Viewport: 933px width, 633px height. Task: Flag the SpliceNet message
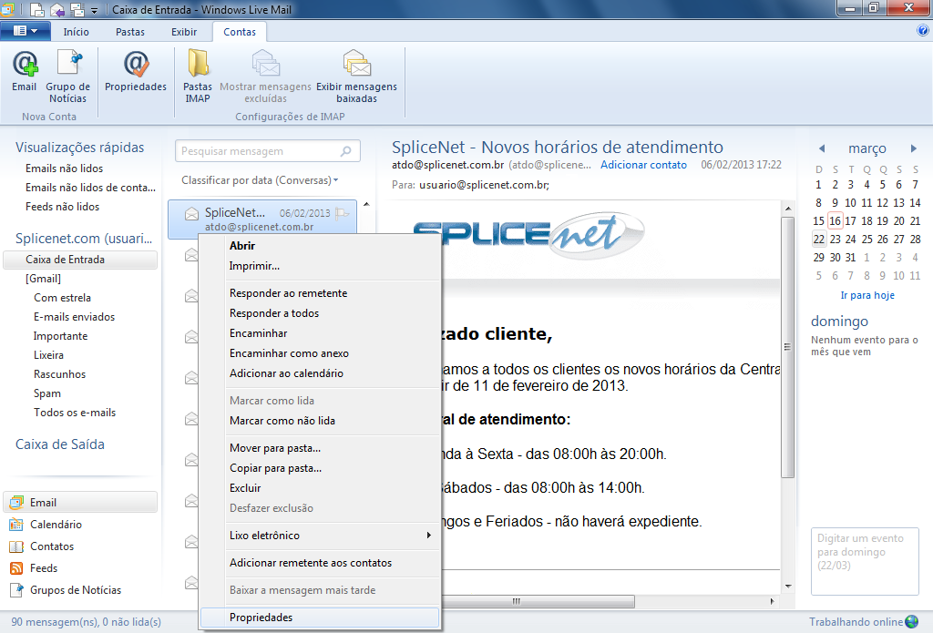(x=343, y=213)
